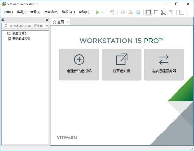Click the revert to snapshot icon
The image size is (194, 151).
(x=131, y=12)
